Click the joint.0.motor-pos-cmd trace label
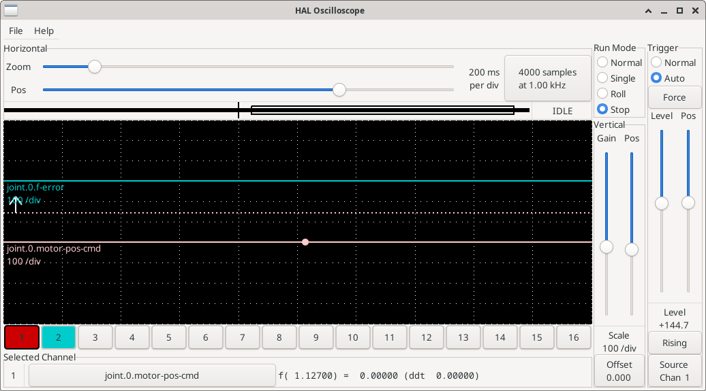The image size is (706, 391). coord(54,248)
